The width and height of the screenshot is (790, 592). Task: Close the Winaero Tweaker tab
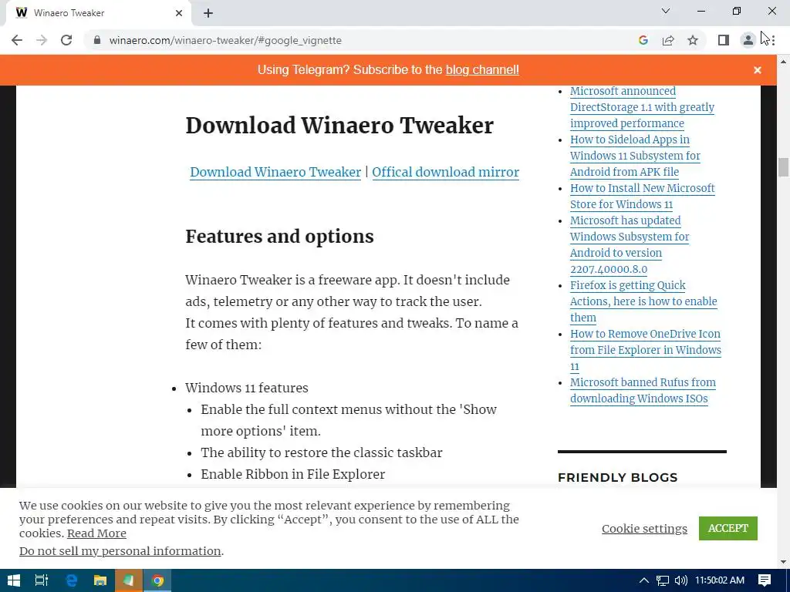pos(179,13)
